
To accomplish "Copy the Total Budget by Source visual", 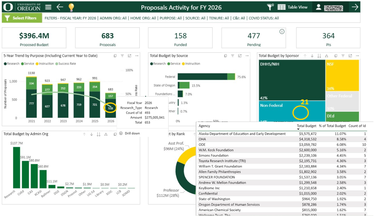I will (x=225, y=56).
